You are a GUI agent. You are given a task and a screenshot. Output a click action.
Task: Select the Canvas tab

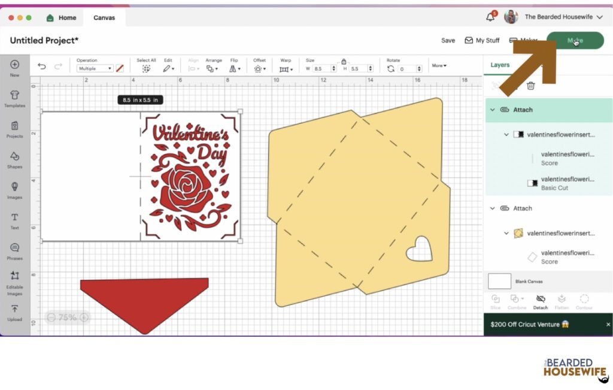pyautogui.click(x=104, y=17)
